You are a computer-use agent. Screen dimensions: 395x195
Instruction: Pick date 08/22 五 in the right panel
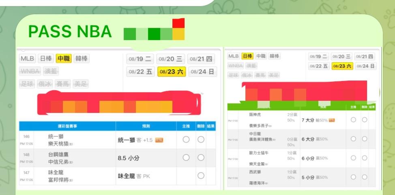pyautogui.click(x=319, y=66)
